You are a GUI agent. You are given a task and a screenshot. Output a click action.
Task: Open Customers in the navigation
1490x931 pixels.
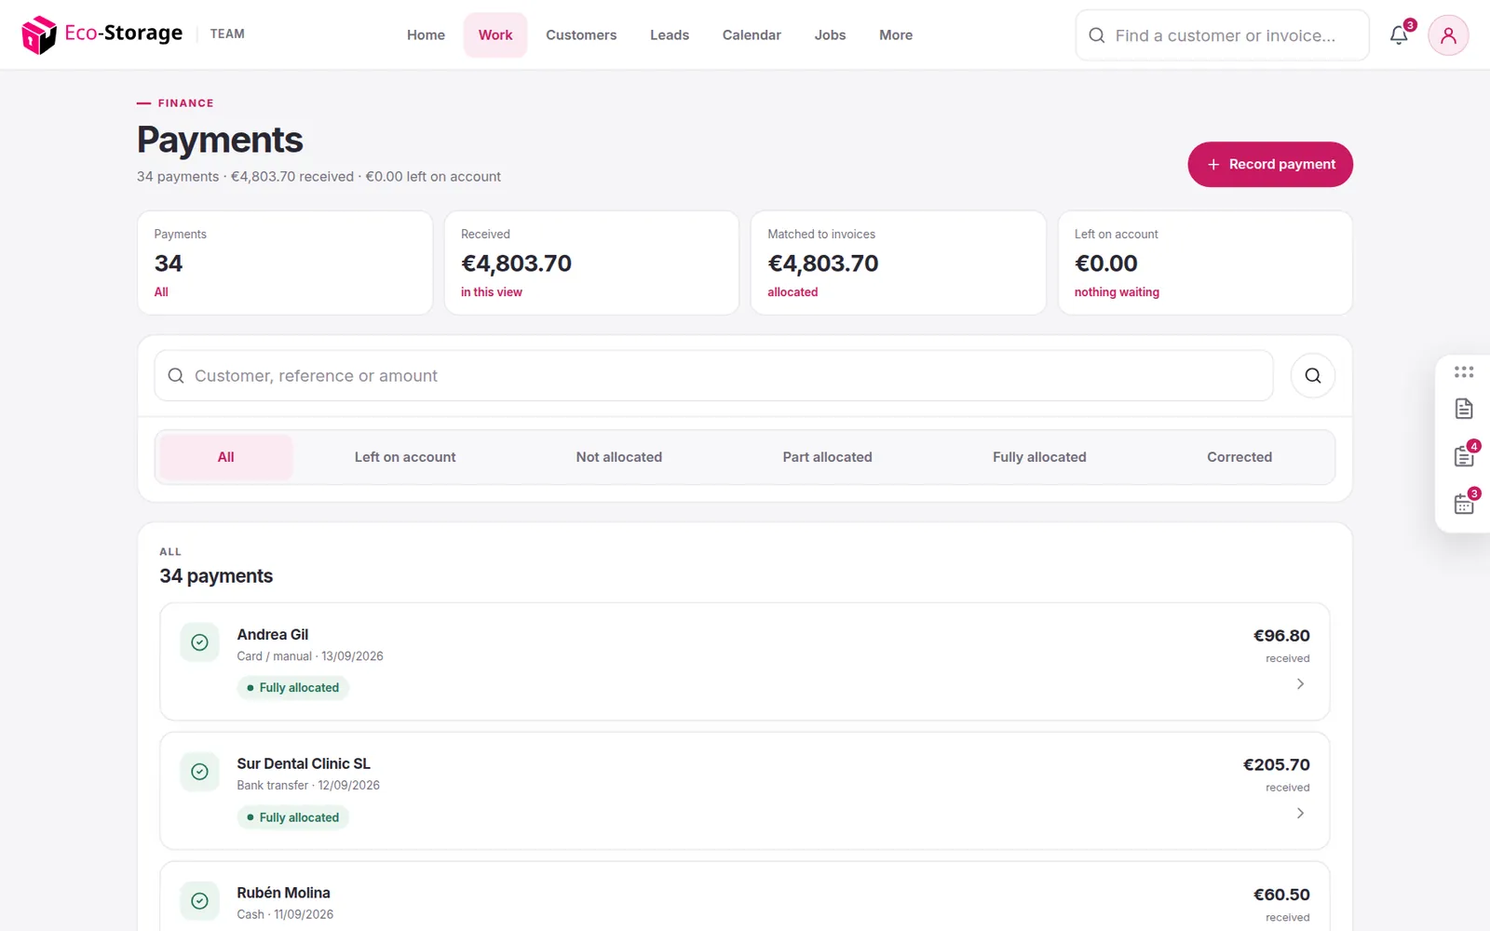pyautogui.click(x=581, y=35)
